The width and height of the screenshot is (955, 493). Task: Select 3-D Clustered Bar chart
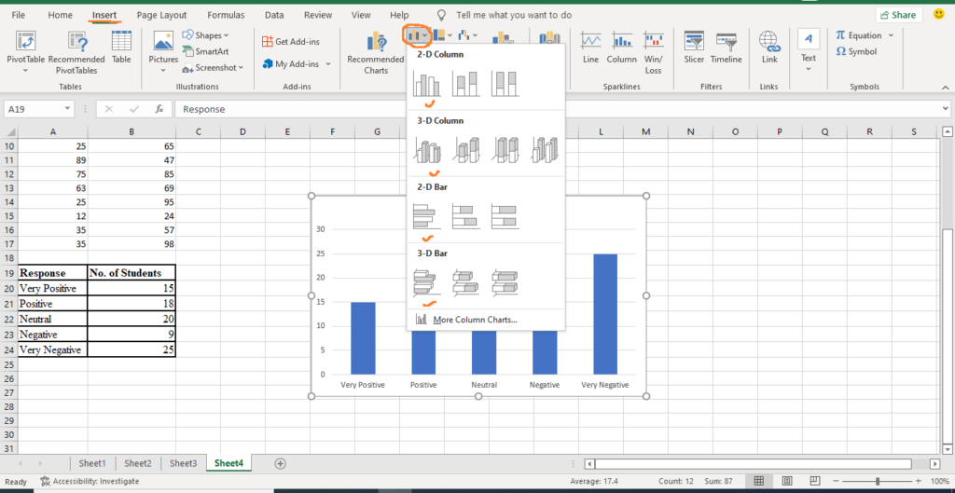coord(427,282)
